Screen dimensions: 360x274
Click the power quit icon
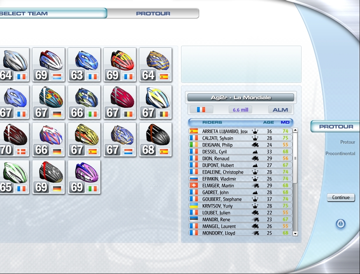click(x=340, y=224)
